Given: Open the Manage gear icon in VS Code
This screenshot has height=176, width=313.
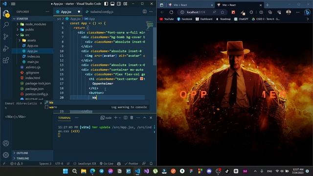Looking at the screenshot, I should [6, 154].
